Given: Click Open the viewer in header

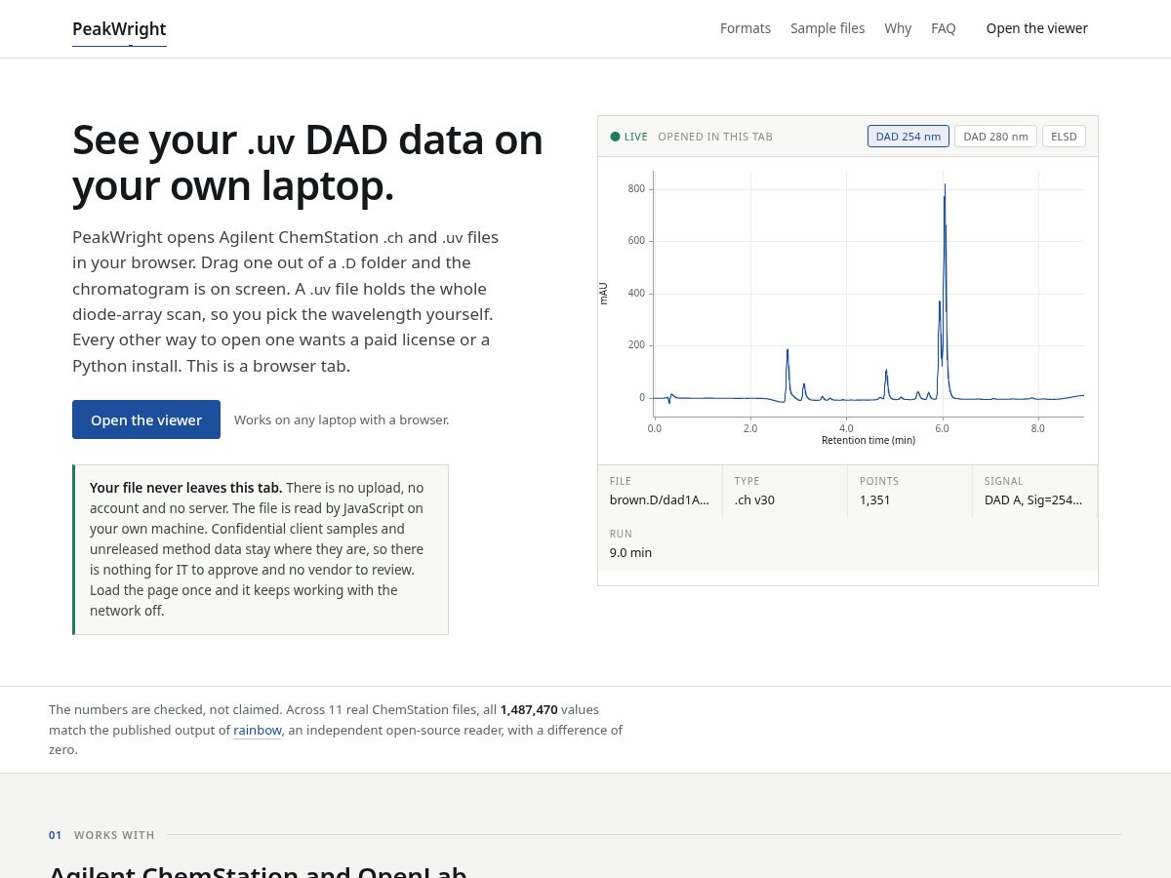Looking at the screenshot, I should click(1037, 28).
